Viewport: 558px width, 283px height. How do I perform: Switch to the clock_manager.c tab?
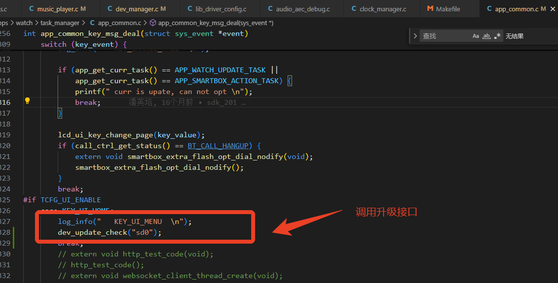(x=383, y=9)
